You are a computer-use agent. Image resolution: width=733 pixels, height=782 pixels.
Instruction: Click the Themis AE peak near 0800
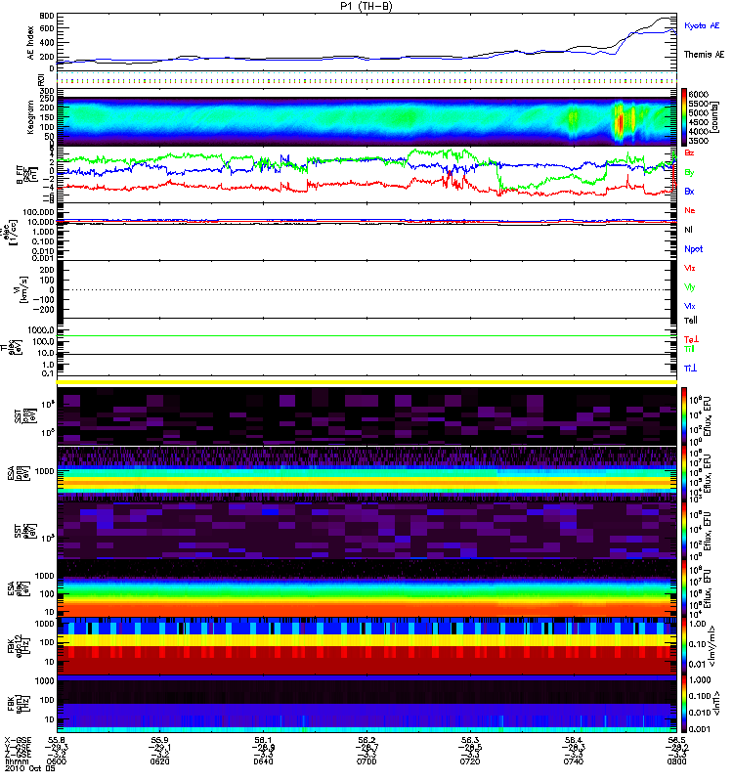click(x=667, y=19)
